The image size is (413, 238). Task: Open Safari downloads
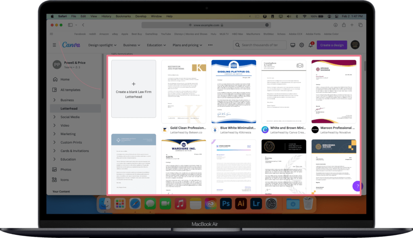point(335,25)
